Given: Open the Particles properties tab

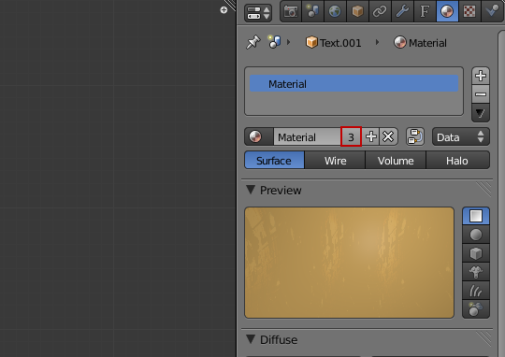Looking at the screenshot, I should point(493,11).
